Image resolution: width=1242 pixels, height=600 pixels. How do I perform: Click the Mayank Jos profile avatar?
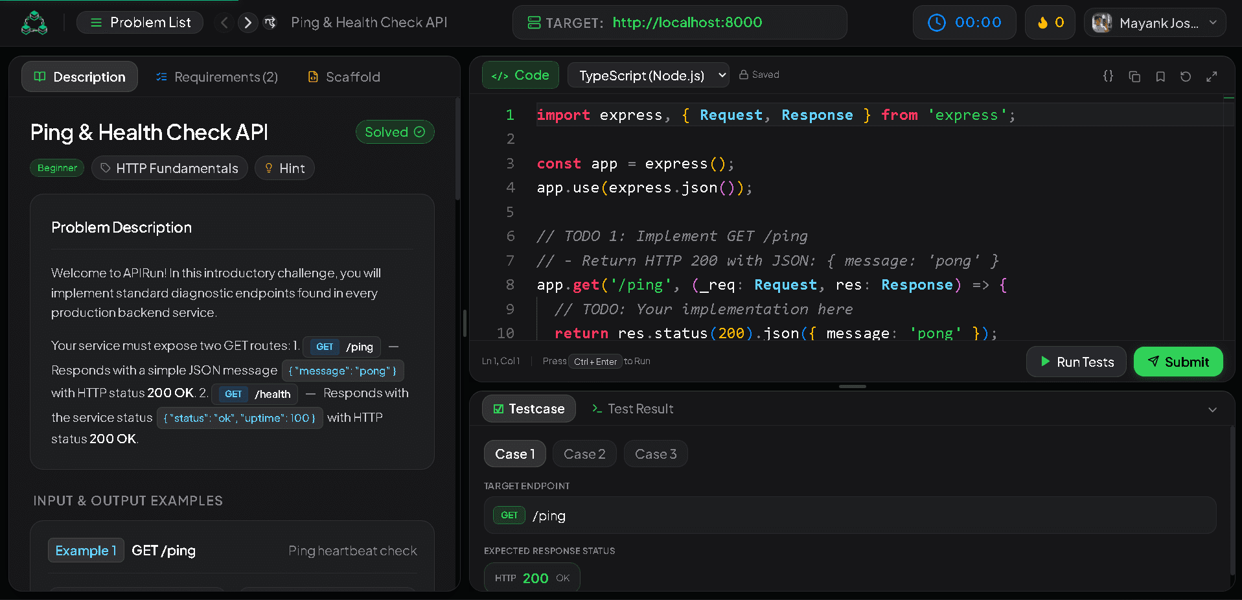tap(1101, 23)
